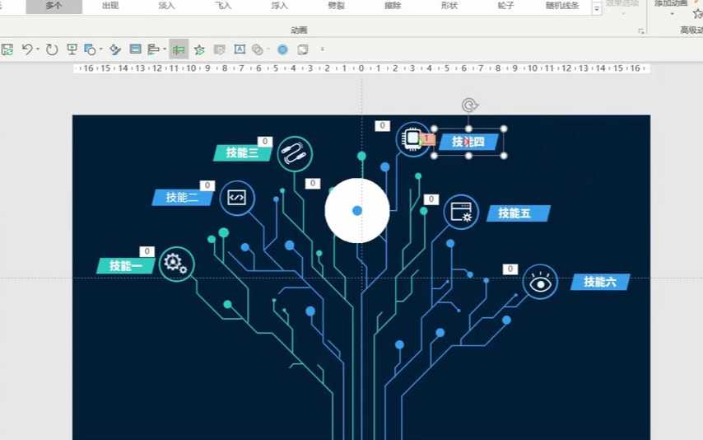Click the rotation handle above 技能四 box

click(x=469, y=105)
